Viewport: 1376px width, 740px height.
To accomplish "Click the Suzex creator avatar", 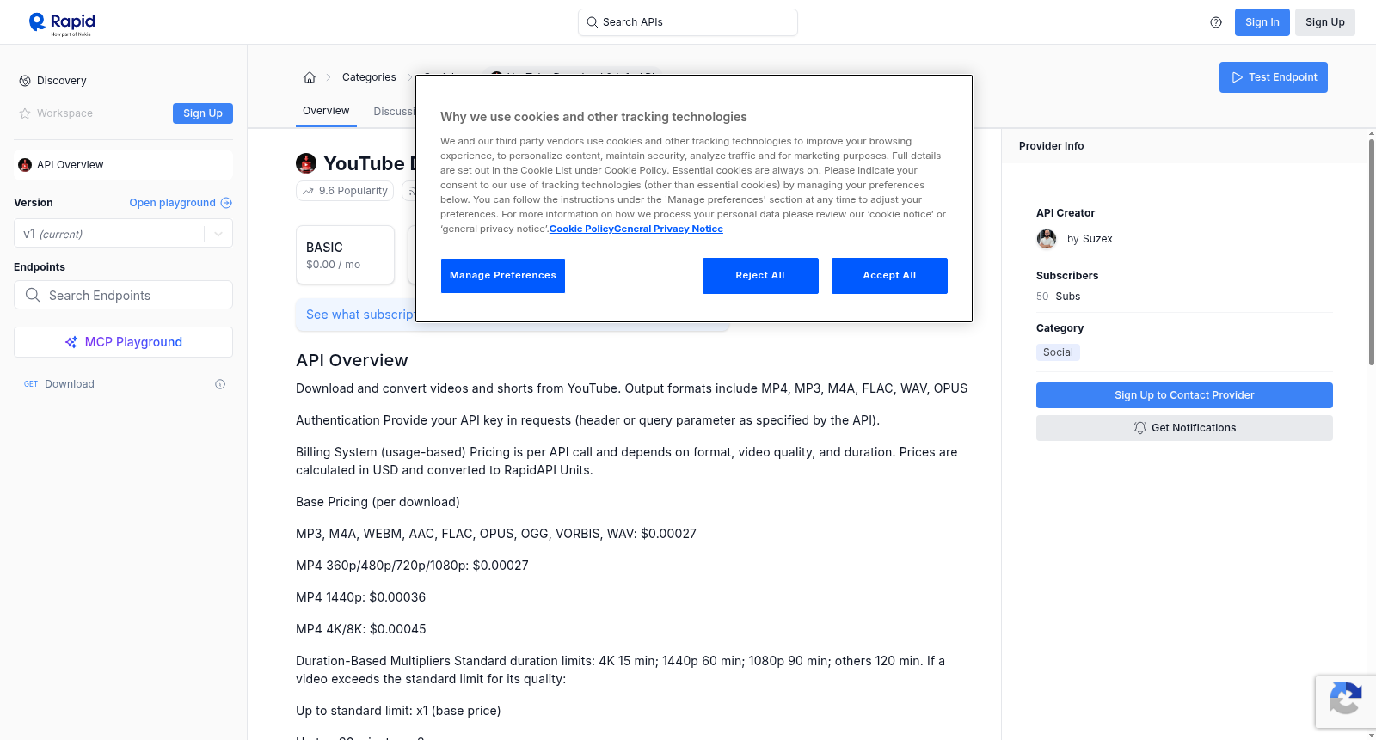I will tap(1047, 239).
